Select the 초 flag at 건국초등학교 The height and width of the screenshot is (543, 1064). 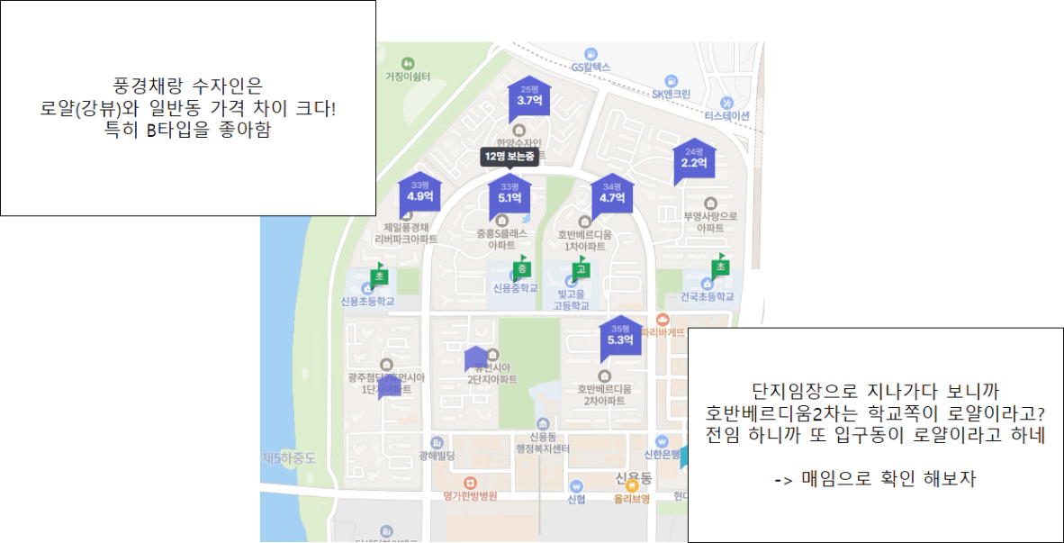(719, 267)
